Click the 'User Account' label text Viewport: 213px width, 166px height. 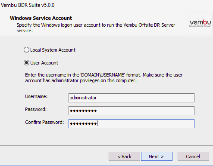click(x=44, y=63)
